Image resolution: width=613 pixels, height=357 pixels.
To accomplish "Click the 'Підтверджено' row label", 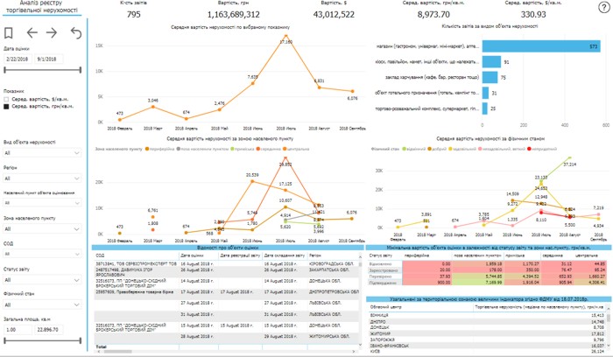I will click(380, 283).
